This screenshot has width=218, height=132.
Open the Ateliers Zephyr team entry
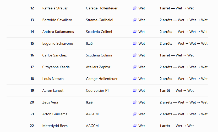(98, 67)
